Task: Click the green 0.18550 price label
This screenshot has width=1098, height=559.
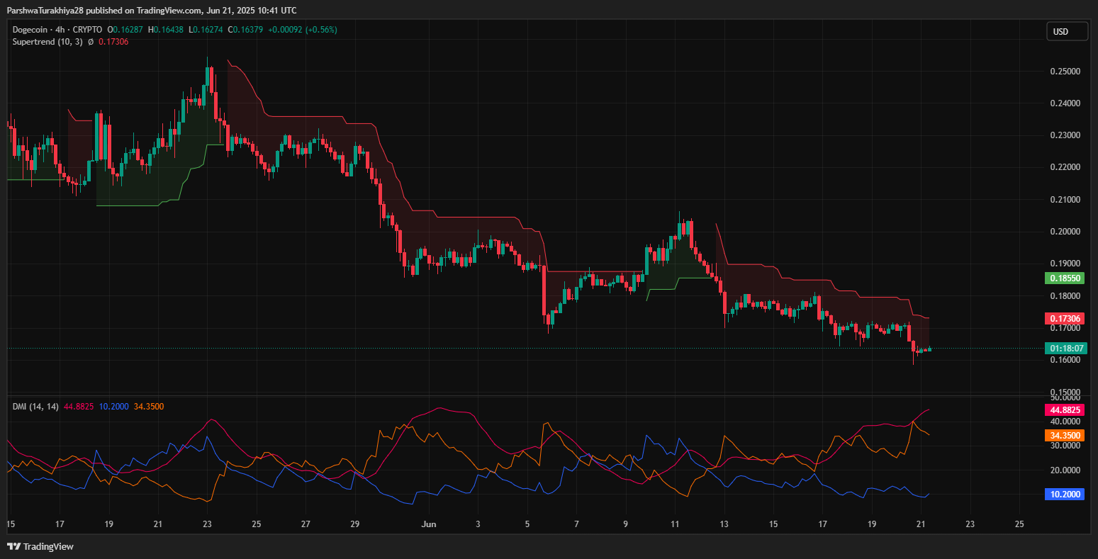Action: pyautogui.click(x=1065, y=278)
